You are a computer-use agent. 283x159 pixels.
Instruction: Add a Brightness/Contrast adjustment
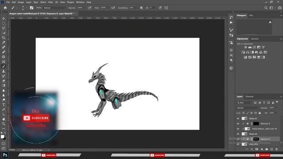pyautogui.click(x=245, y=47)
